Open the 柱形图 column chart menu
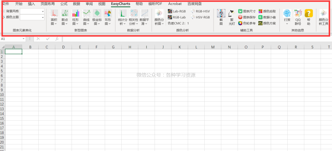 tap(75, 17)
